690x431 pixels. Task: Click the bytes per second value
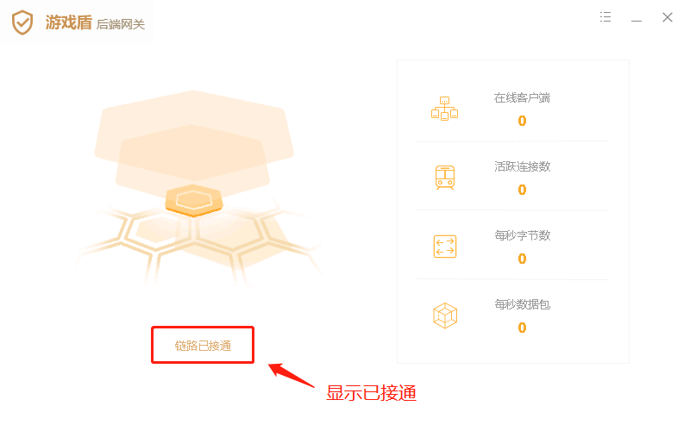click(x=522, y=259)
